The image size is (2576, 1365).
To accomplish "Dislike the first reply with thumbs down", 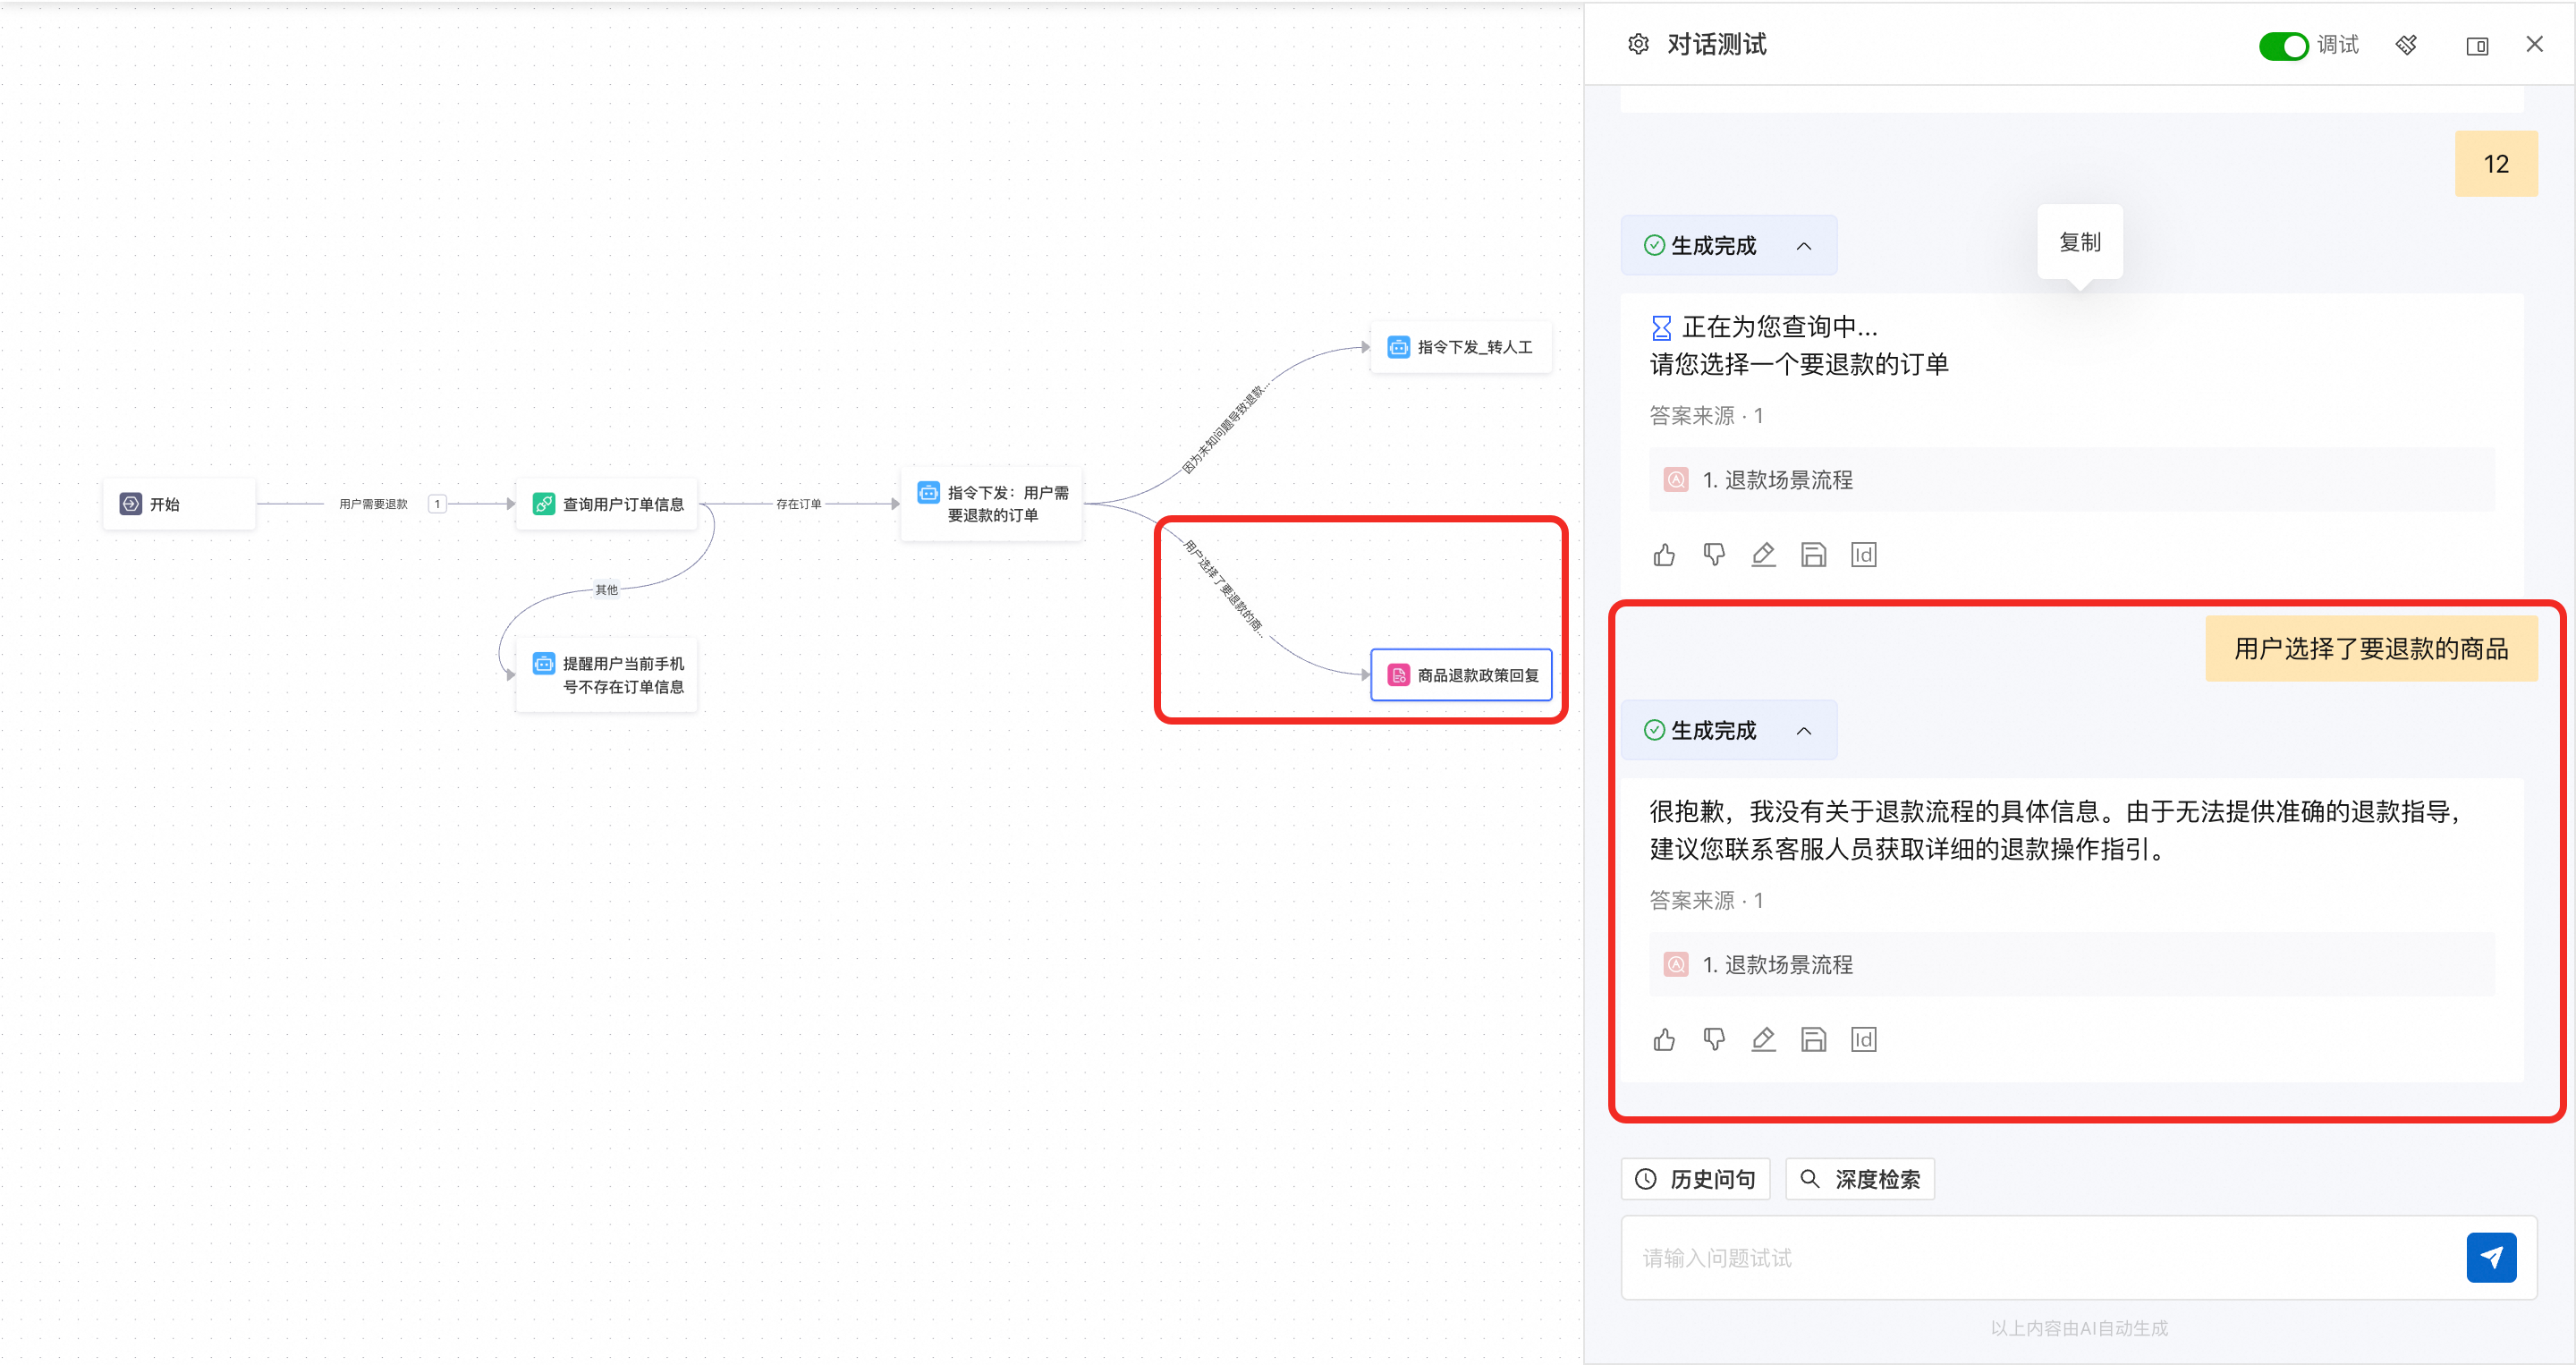I will [1714, 555].
